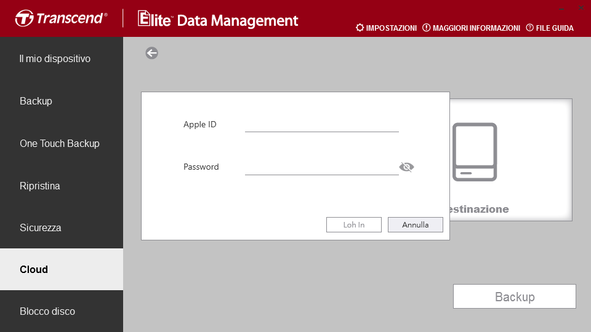This screenshot has width=591, height=332.
Task: Click the Impostazioni gear icon
Action: pos(360,28)
